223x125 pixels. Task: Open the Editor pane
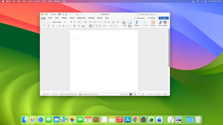(x=160, y=22)
